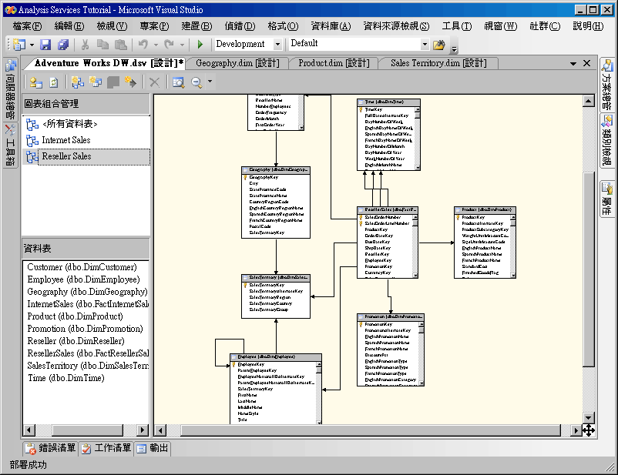Select Customer (dbo.DimCustomer) in tables list
Viewport: 618px width, 475px height.
[x=82, y=267]
